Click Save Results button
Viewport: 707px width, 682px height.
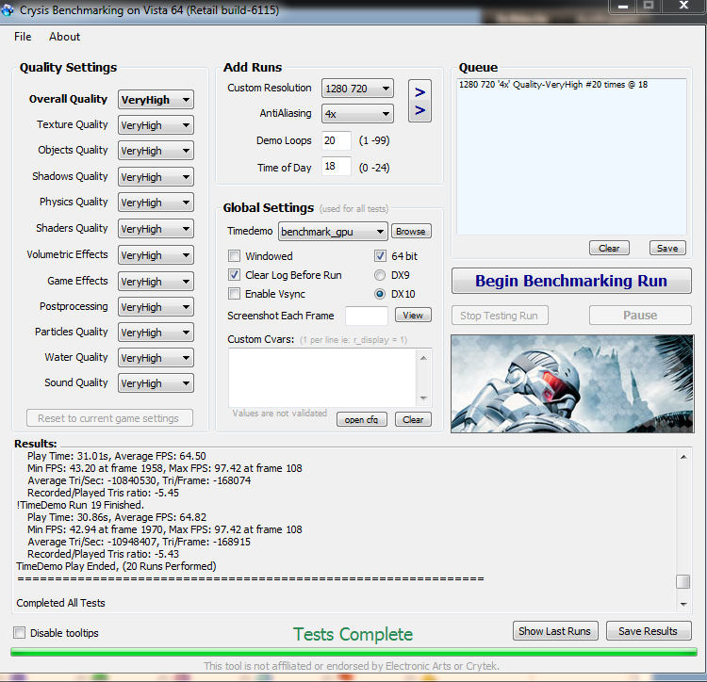point(649,630)
